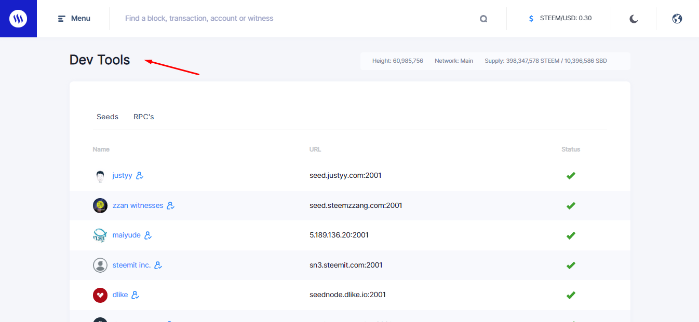Open the language globe icon
699x322 pixels.
677,19
